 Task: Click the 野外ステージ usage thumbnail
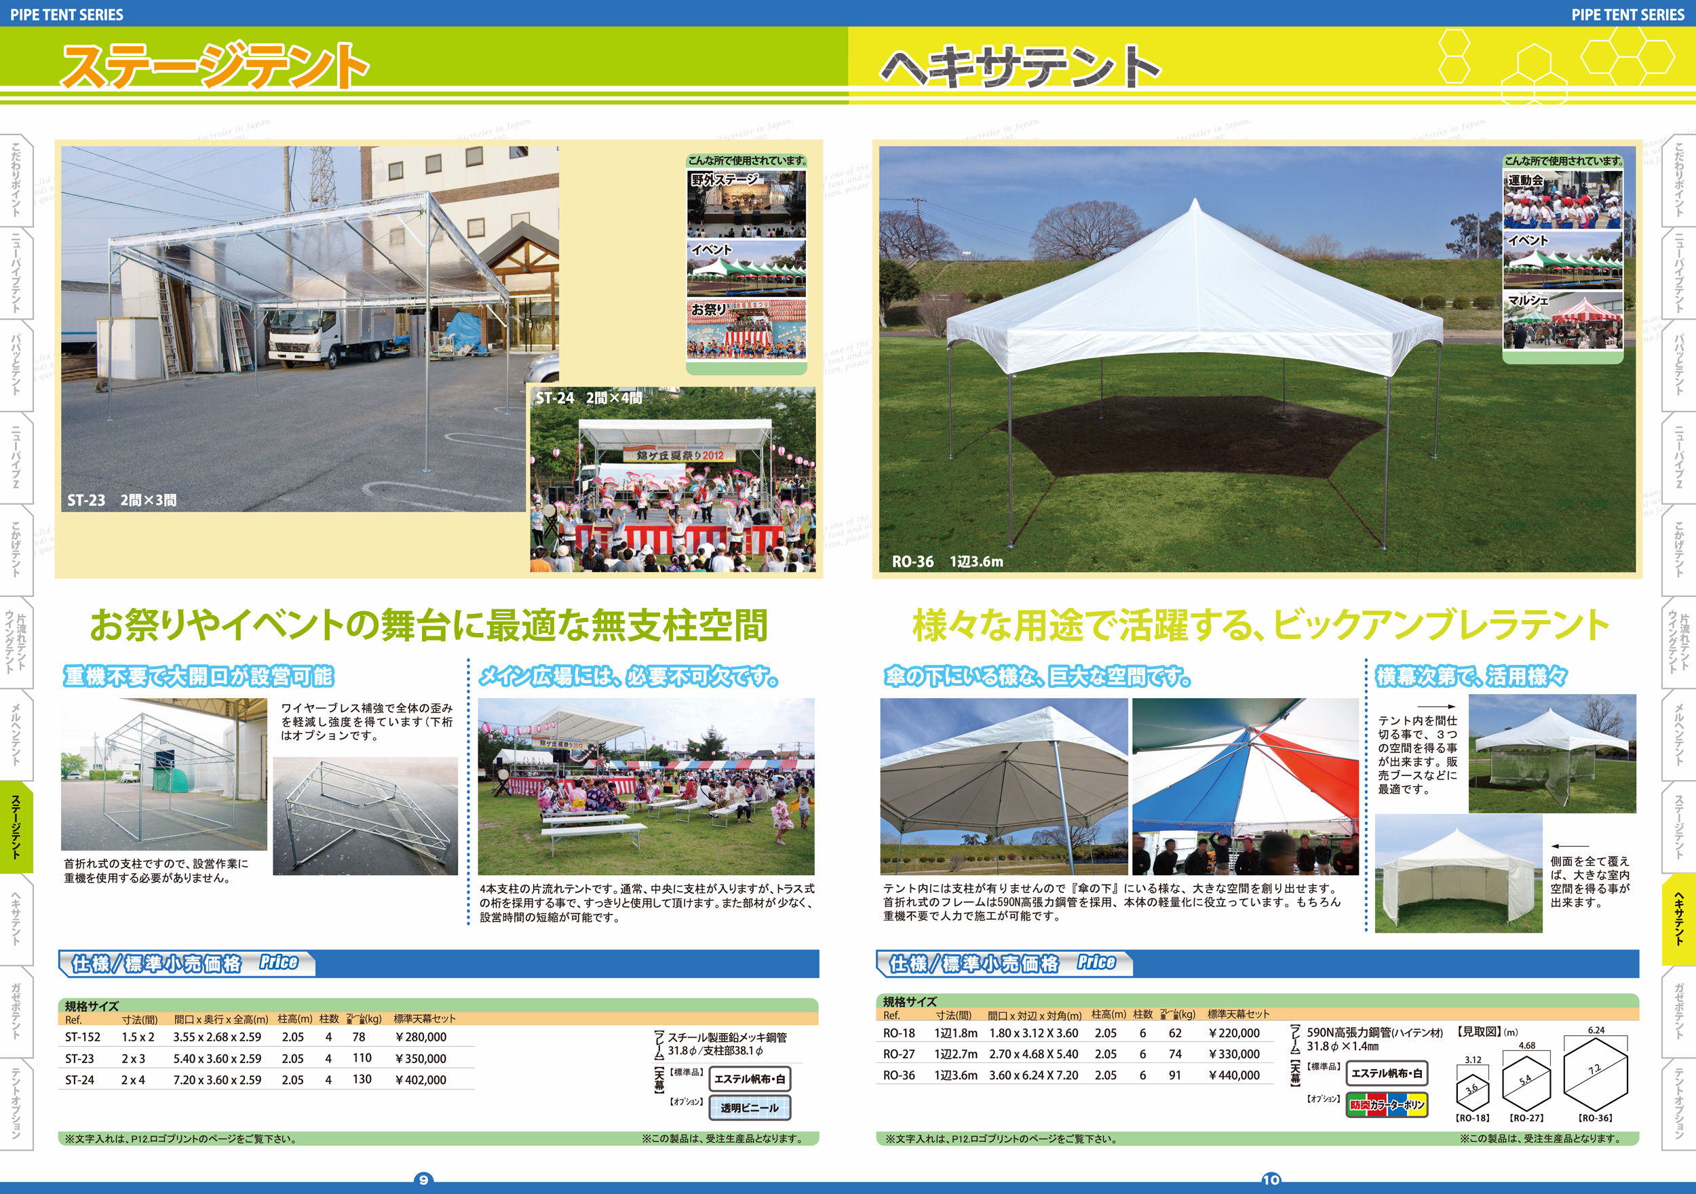(746, 204)
